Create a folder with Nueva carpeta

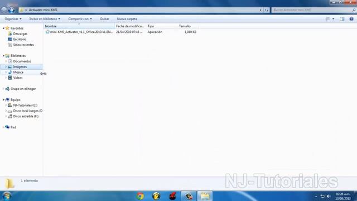(127, 19)
